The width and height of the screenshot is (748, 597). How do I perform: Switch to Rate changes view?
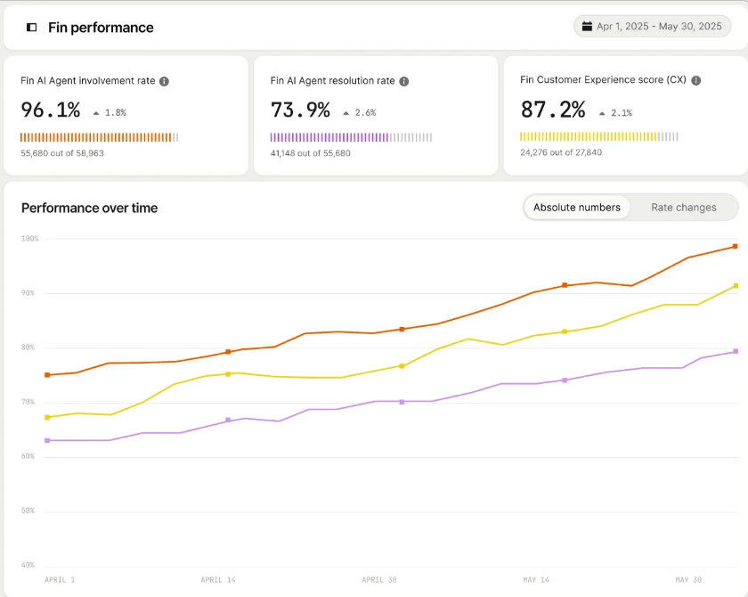683,208
